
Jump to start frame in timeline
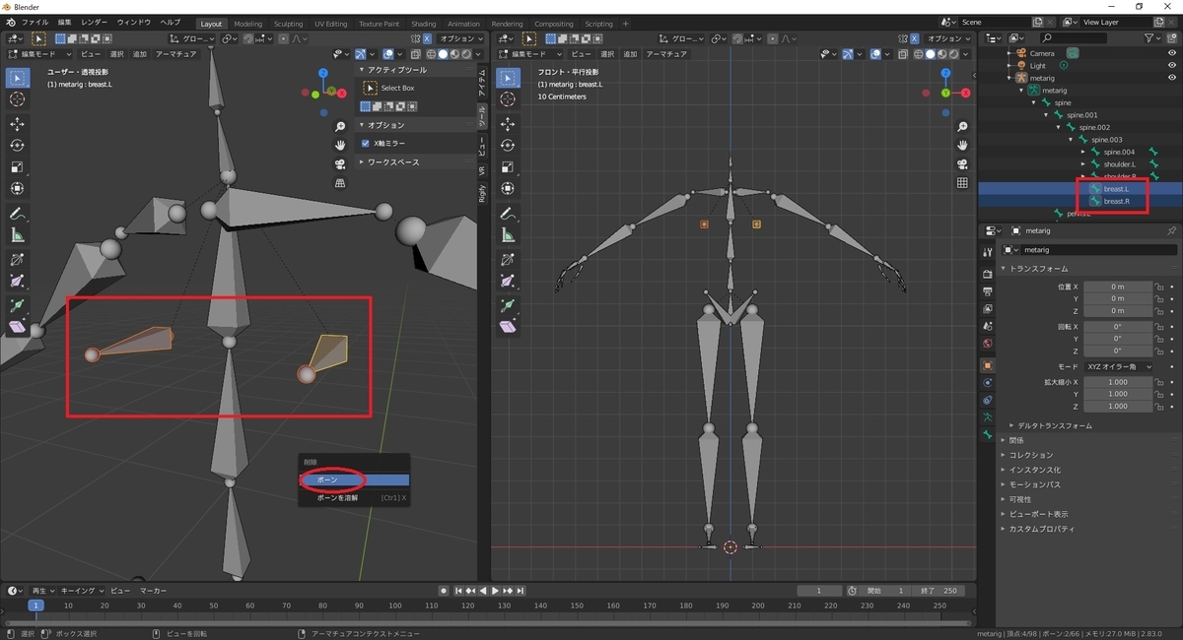[x=457, y=591]
